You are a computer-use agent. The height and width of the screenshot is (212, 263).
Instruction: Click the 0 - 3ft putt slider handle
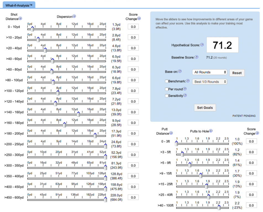(x=177, y=144)
